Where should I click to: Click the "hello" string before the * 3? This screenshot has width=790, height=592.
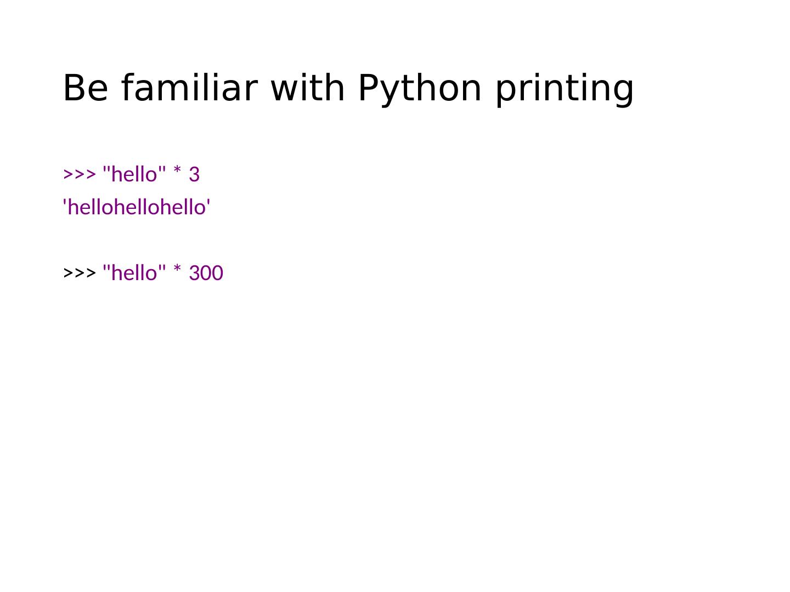pos(134,175)
